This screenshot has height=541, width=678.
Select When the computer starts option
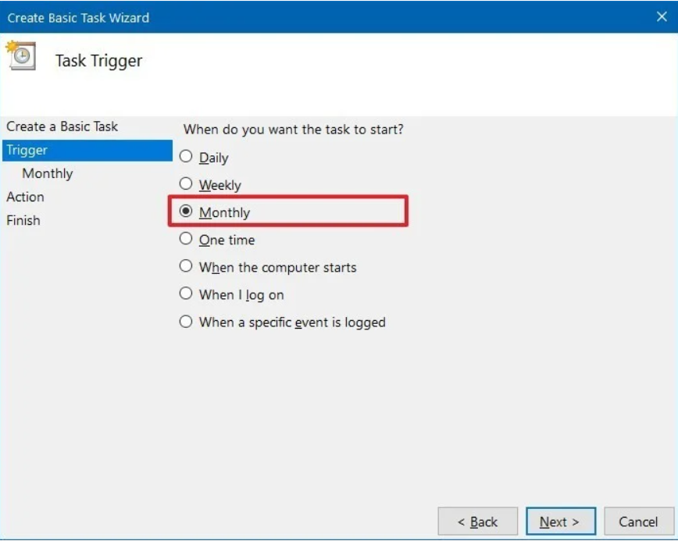click(186, 266)
